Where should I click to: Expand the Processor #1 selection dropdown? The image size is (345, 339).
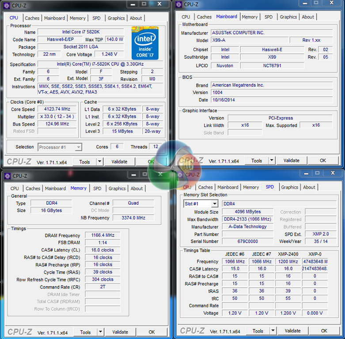click(x=78, y=147)
